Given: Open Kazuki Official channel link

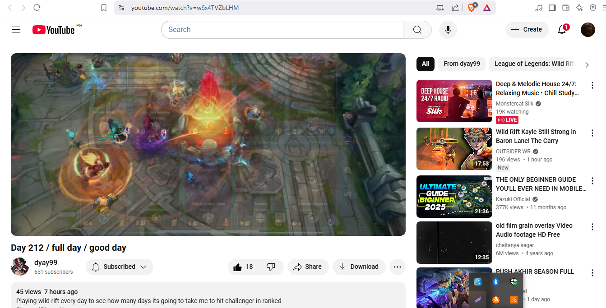Looking at the screenshot, I should [x=513, y=199].
